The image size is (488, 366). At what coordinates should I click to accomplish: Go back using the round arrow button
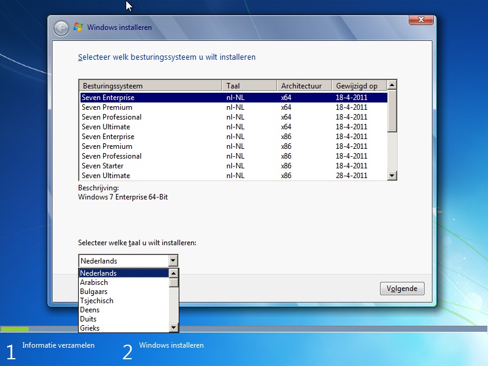[62, 29]
